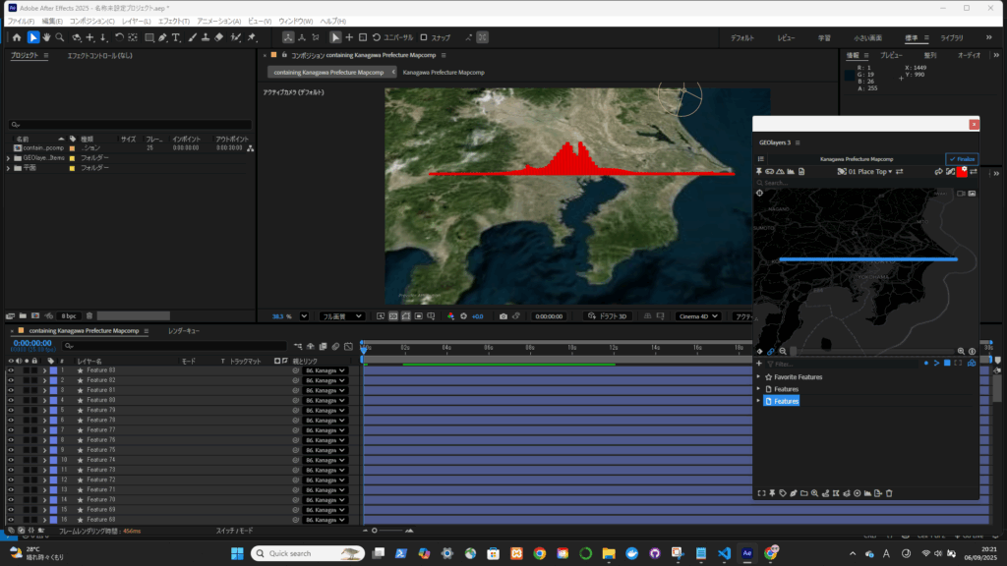Select the Hand tool in the toolbar
1007x566 pixels.
coord(47,37)
